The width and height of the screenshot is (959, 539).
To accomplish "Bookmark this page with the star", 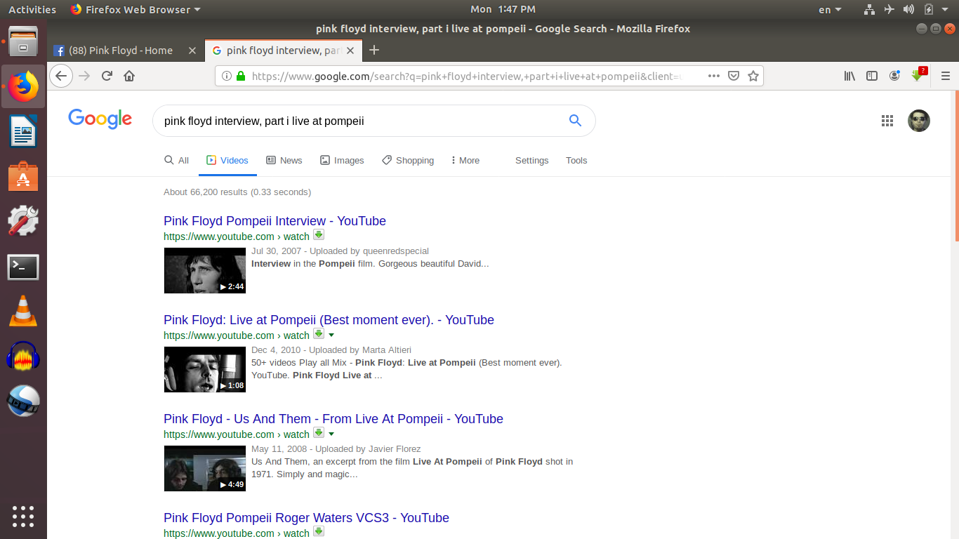I will pyautogui.click(x=753, y=76).
